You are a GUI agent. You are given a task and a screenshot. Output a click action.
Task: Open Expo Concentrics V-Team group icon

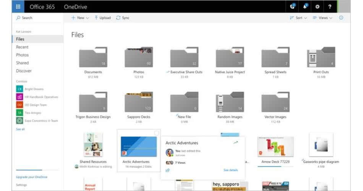tap(19, 121)
